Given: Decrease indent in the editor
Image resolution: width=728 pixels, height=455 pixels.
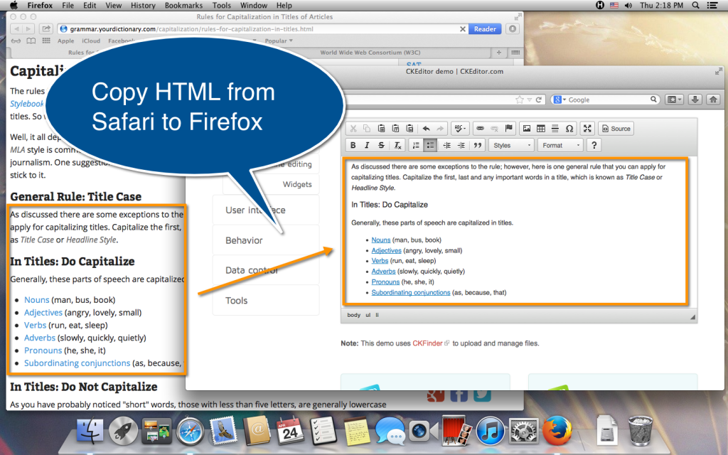Looking at the screenshot, I should coord(446,145).
